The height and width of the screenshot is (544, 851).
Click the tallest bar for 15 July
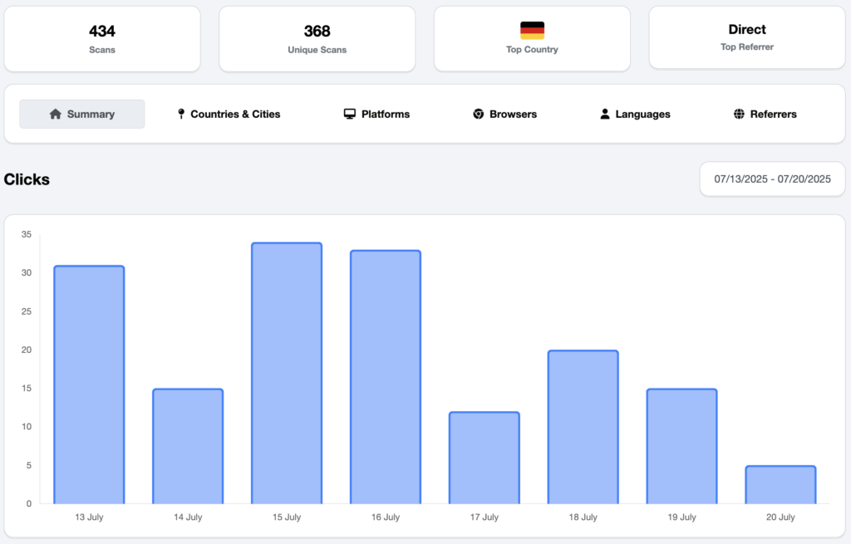pos(287,373)
